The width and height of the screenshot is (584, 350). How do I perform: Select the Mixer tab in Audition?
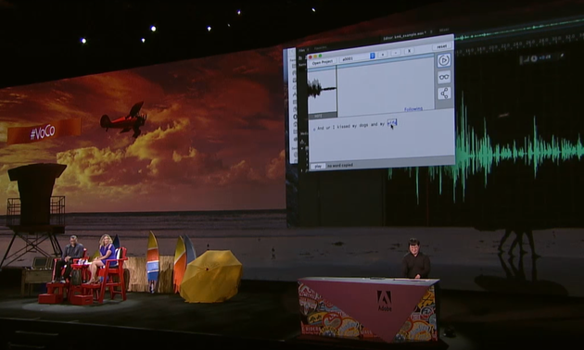coord(444,31)
